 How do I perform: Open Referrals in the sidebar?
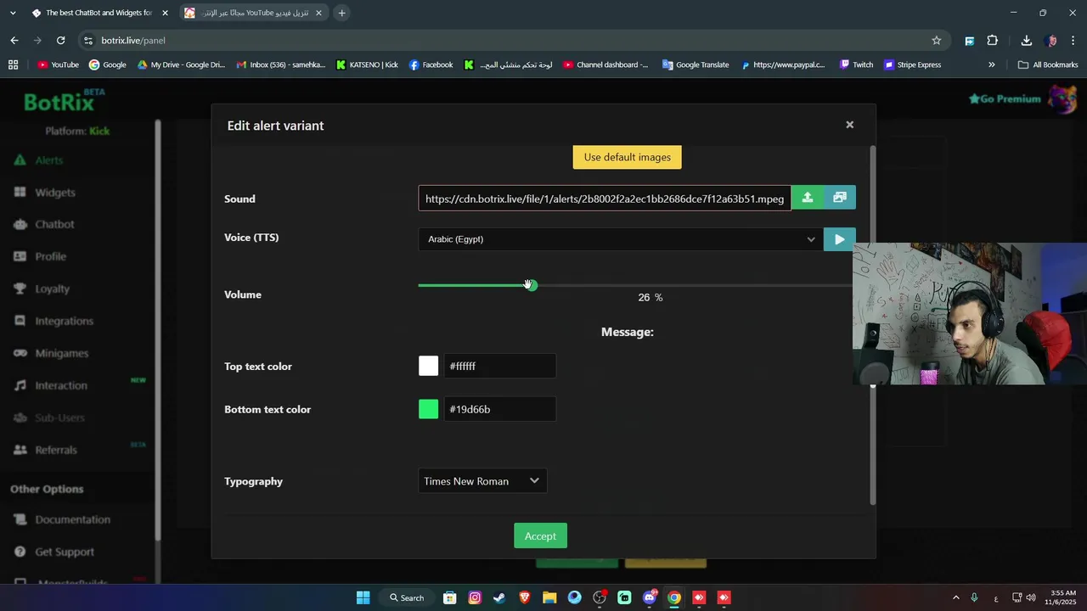[x=55, y=450]
